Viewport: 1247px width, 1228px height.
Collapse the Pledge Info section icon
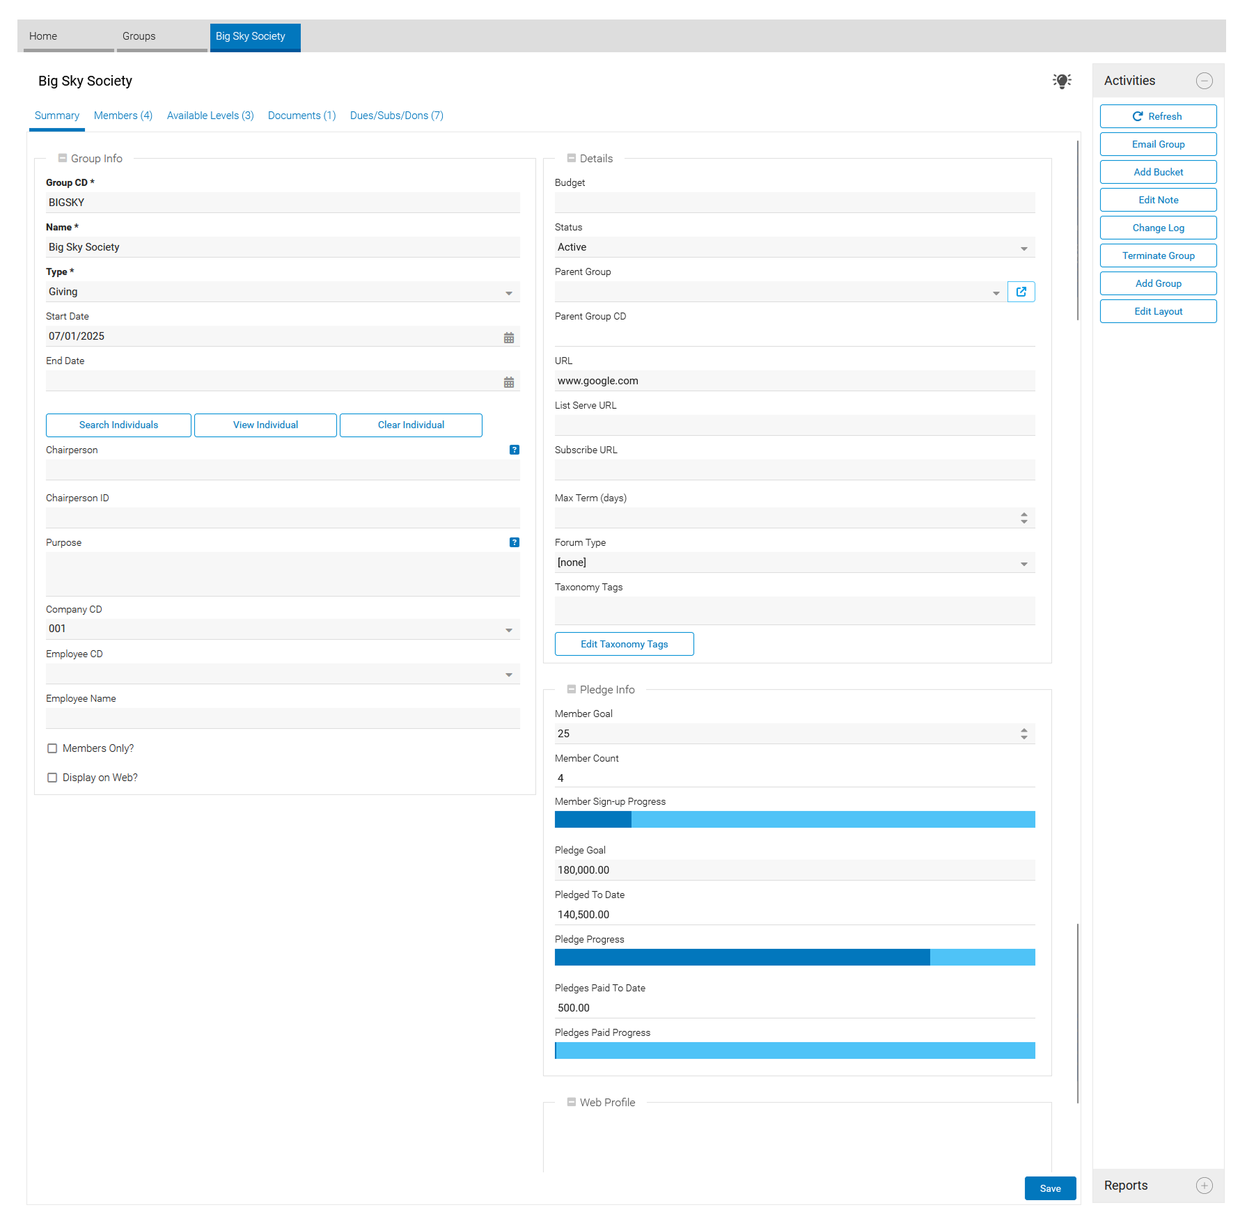(x=572, y=689)
